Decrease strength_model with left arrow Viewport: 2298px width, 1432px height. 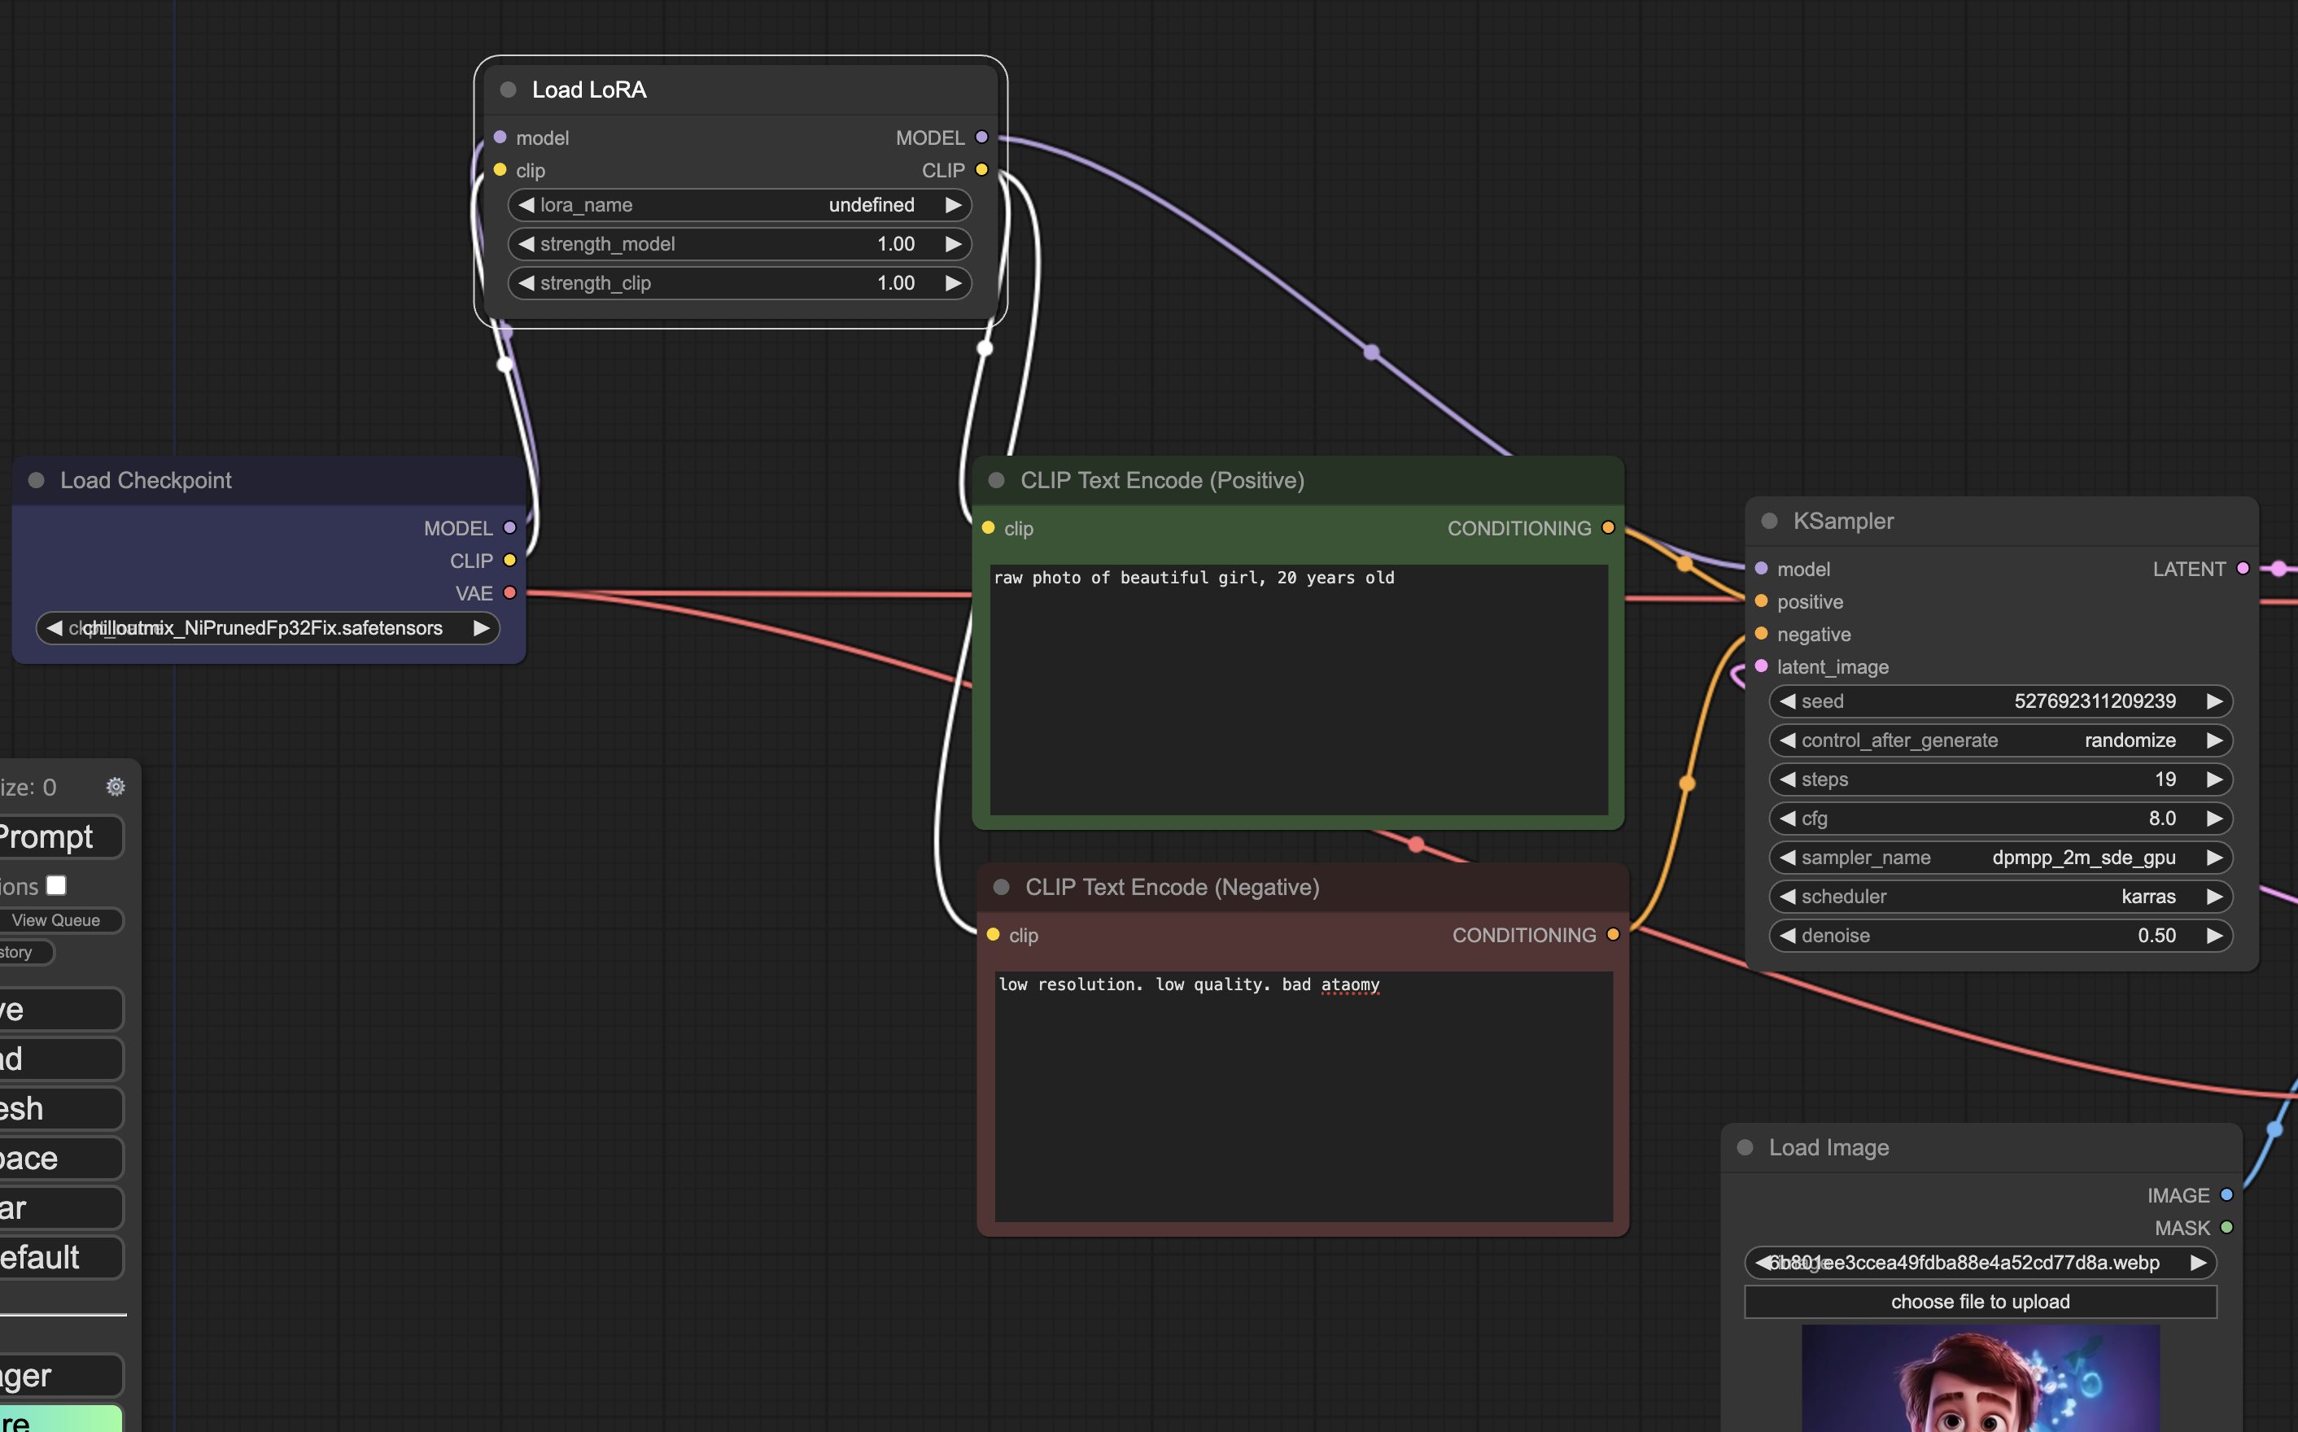526,244
